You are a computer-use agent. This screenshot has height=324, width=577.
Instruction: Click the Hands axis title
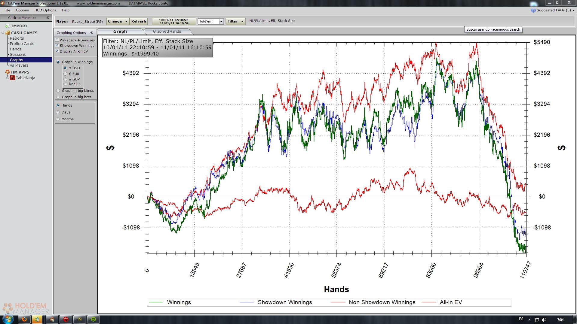(336, 289)
